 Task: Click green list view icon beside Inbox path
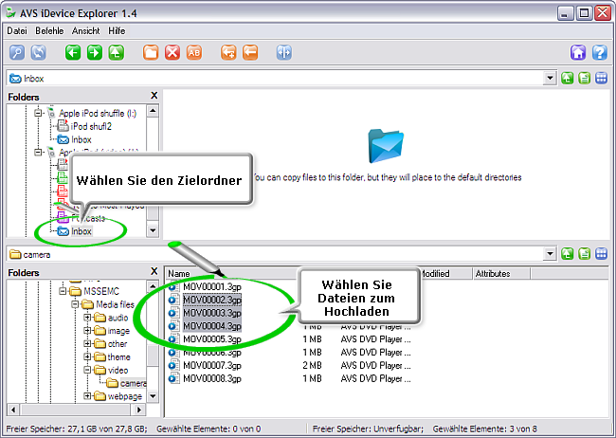(x=585, y=79)
